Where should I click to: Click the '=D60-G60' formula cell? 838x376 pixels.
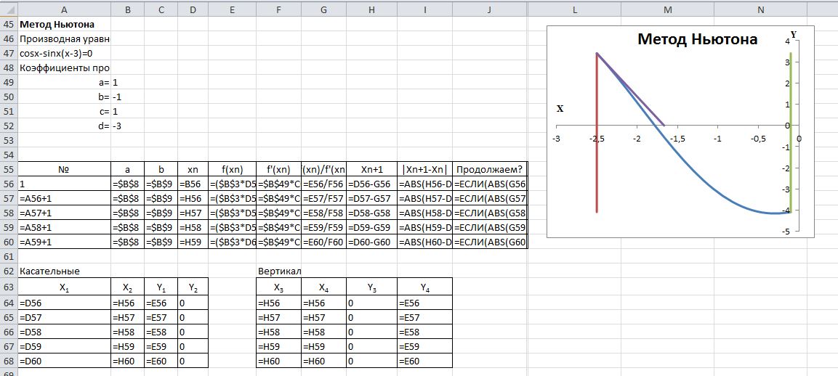(x=371, y=242)
